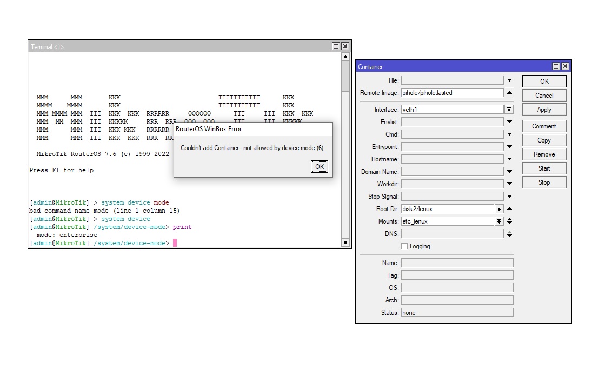Expand the File field arrow
Image resolution: width=592 pixels, height=372 pixels.
509,80
